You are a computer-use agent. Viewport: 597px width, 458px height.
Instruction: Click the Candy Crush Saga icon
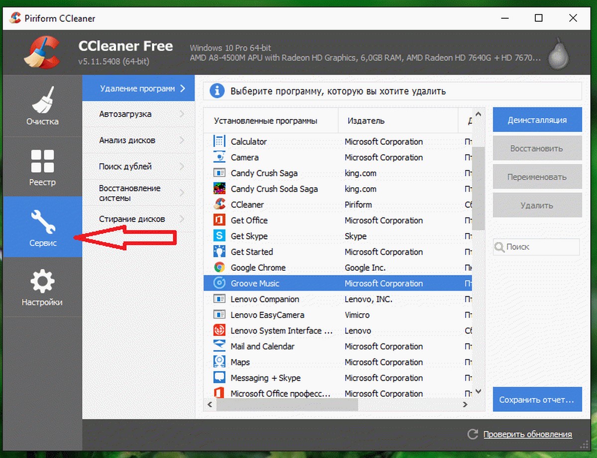point(219,173)
